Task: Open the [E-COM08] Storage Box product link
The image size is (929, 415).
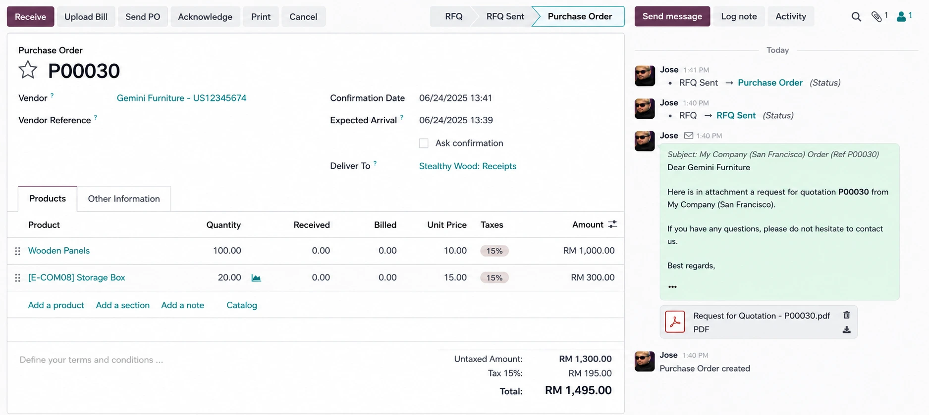Action: pyautogui.click(x=77, y=277)
